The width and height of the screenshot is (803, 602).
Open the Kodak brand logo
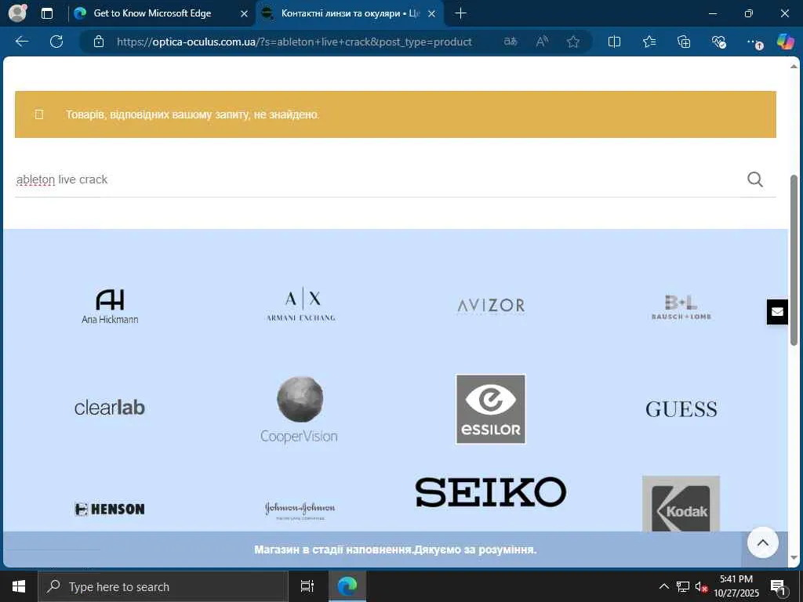(681, 504)
